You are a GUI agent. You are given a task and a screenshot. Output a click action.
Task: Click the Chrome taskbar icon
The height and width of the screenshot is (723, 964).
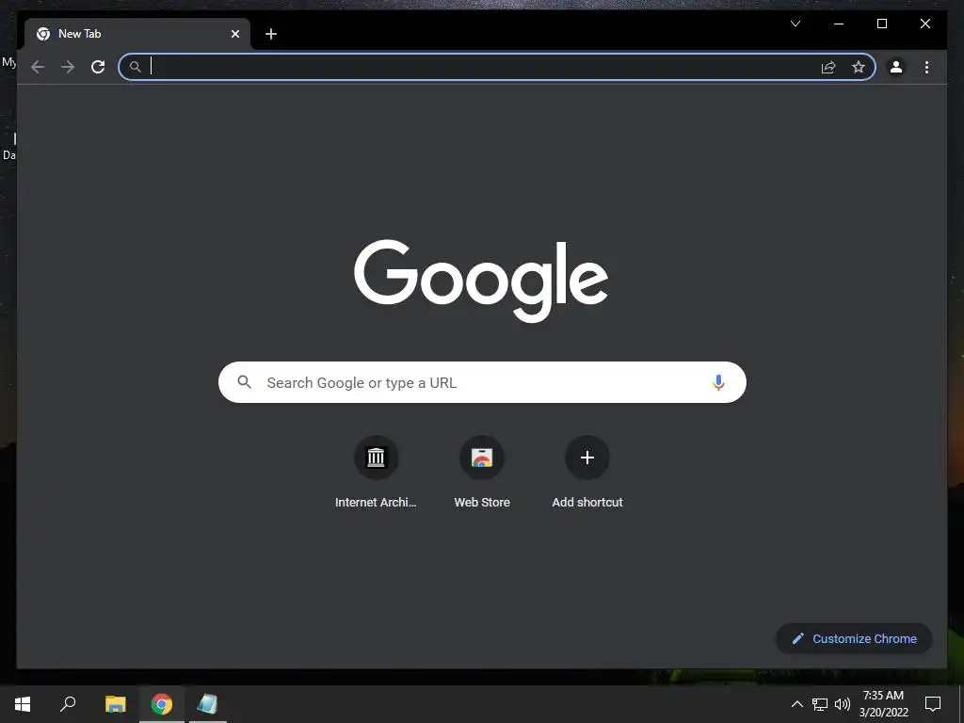[x=162, y=704]
